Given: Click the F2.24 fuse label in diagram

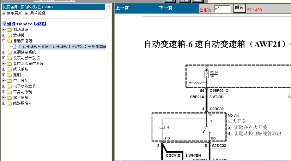Looking at the screenshot, I should click(x=214, y=72).
